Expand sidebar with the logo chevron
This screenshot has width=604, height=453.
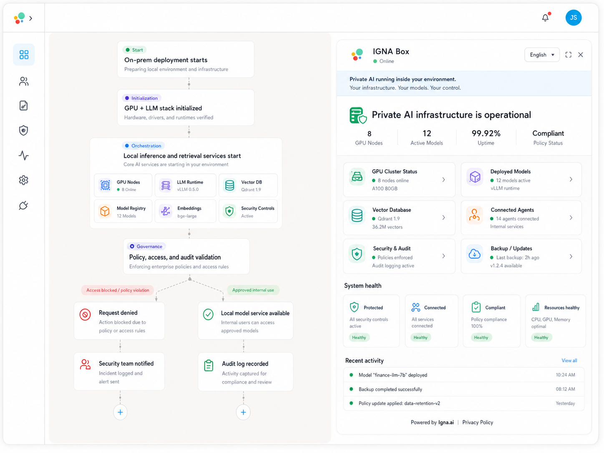click(x=31, y=18)
